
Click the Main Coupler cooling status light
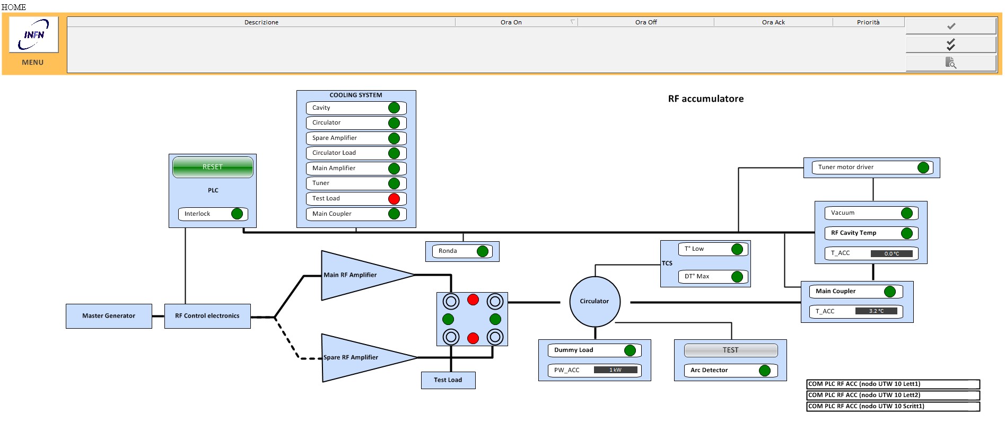(394, 214)
